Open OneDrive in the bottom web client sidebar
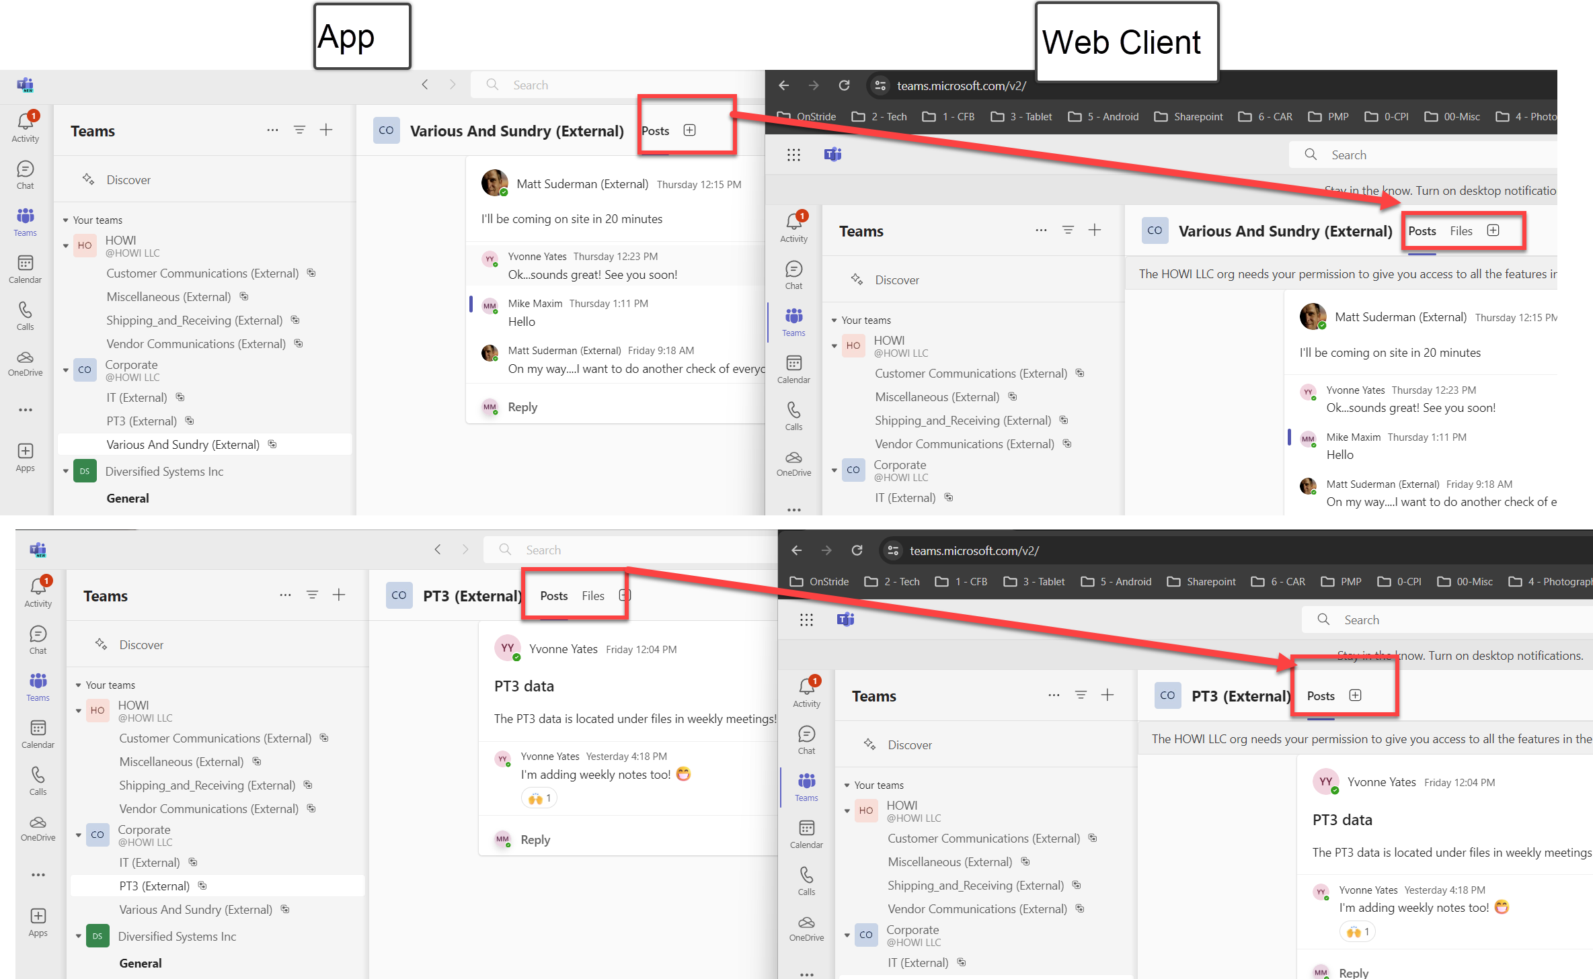 (x=807, y=928)
